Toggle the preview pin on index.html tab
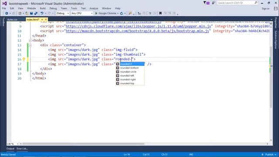Image resolution: width=279 pixels, height=157 pixels. (x=42, y=19)
